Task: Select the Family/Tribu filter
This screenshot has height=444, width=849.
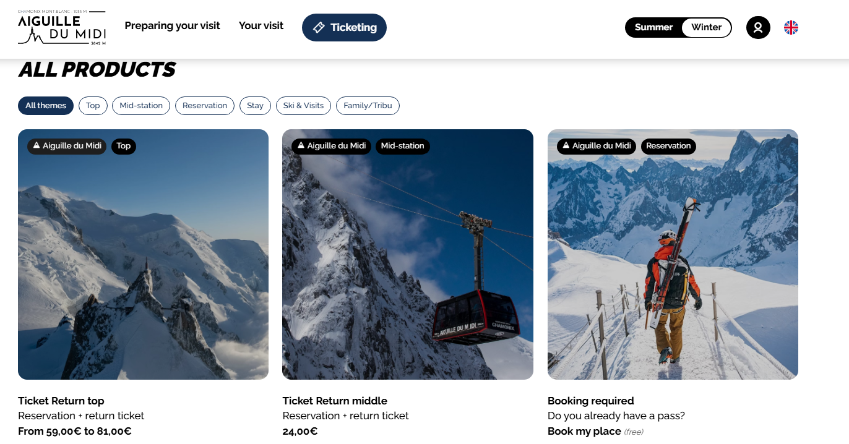Action: [368, 106]
